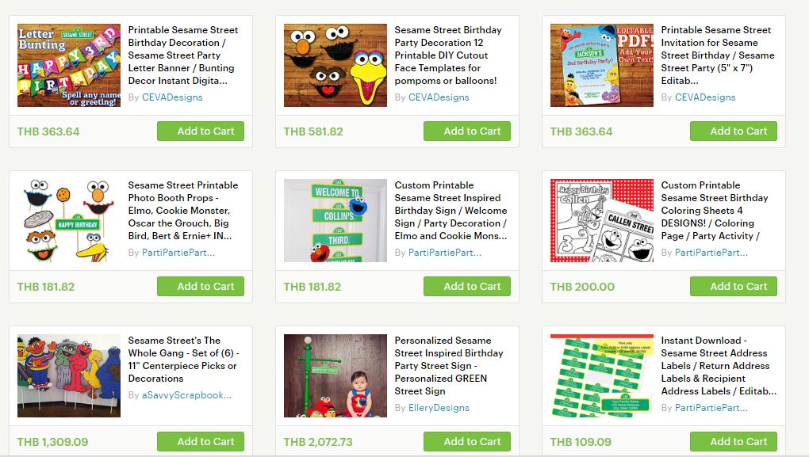Open the cutout face templates product image
This screenshot has width=809, height=457.
point(335,66)
